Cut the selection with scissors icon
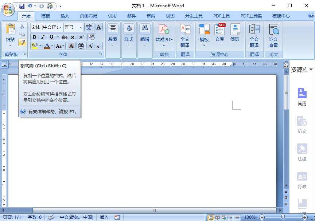Viewport: 315px width, 221px height. [x=22, y=26]
